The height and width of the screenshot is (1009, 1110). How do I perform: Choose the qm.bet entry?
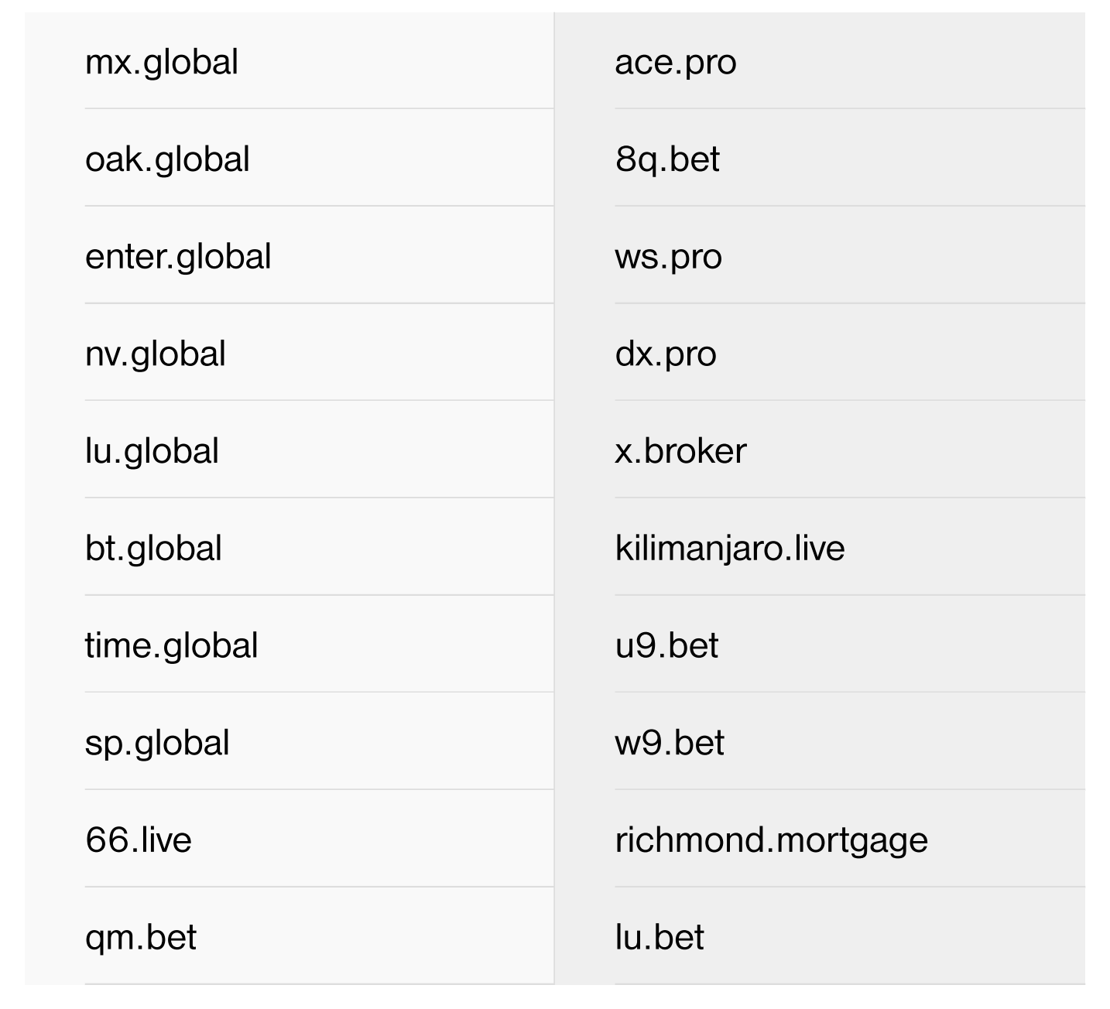141,938
